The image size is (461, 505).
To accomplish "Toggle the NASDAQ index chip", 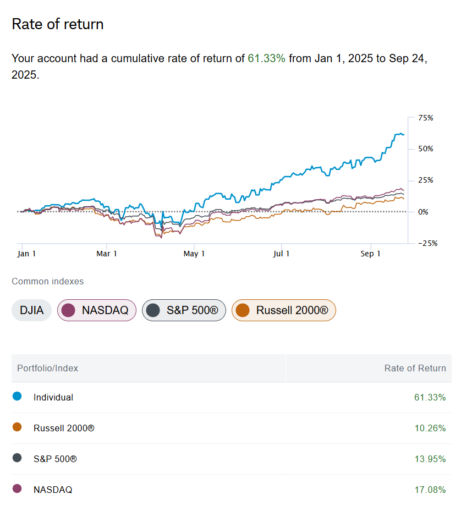I will pyautogui.click(x=97, y=310).
